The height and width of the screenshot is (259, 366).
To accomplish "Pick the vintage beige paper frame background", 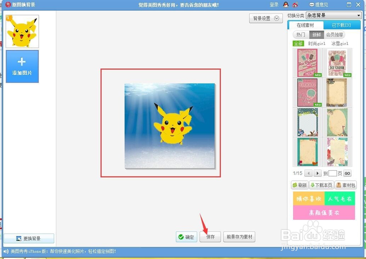I will [337, 92].
